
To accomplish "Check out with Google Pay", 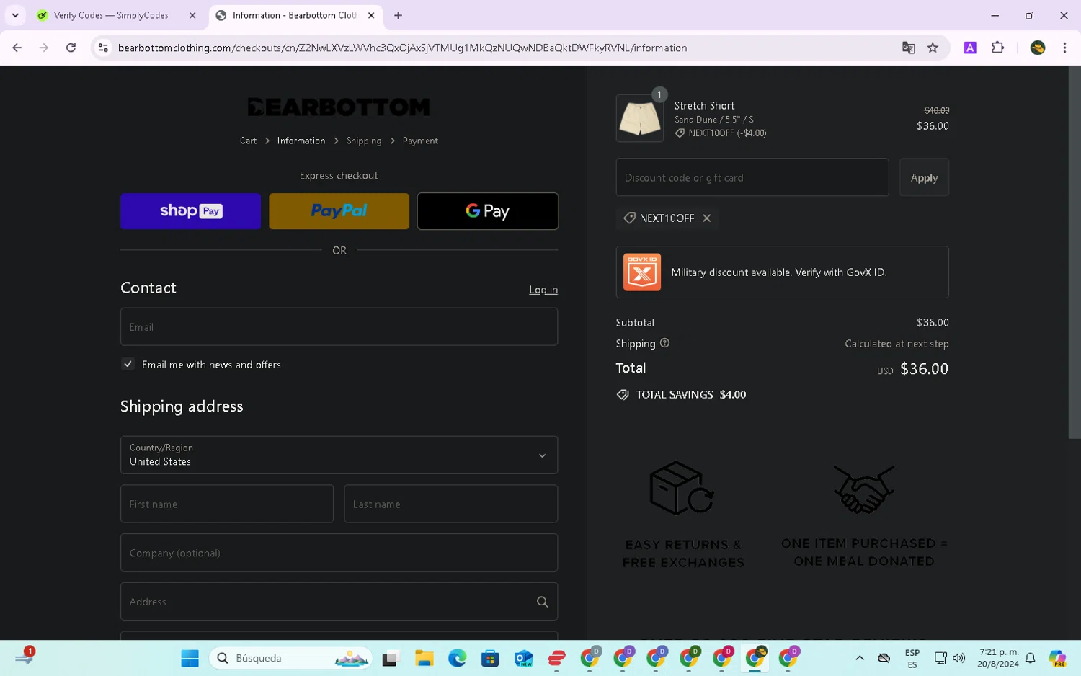I will [488, 211].
